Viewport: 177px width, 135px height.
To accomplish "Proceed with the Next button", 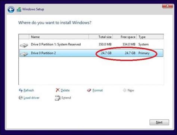I will (x=159, y=122).
